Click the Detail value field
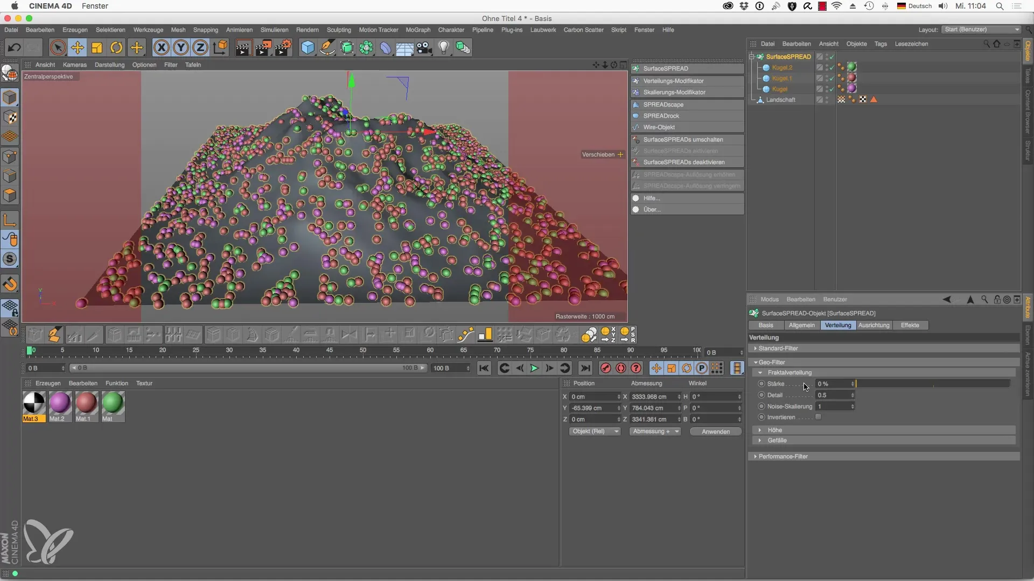The height and width of the screenshot is (581, 1034). click(x=833, y=395)
